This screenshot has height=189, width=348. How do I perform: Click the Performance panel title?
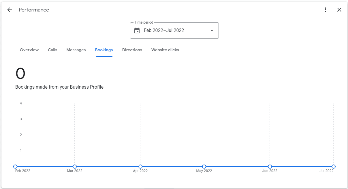click(x=34, y=10)
